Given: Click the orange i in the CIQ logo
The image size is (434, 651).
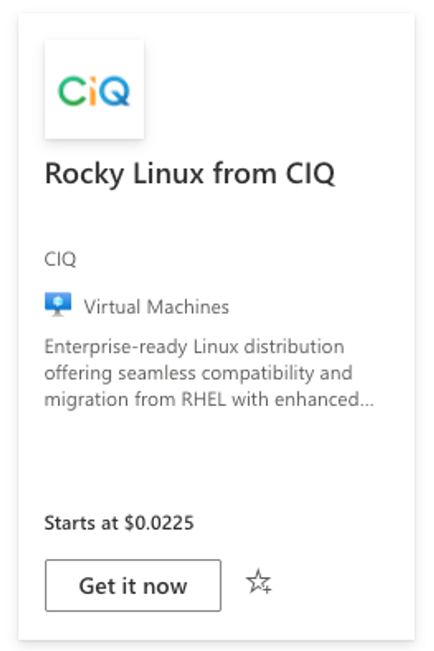Looking at the screenshot, I should (x=93, y=90).
